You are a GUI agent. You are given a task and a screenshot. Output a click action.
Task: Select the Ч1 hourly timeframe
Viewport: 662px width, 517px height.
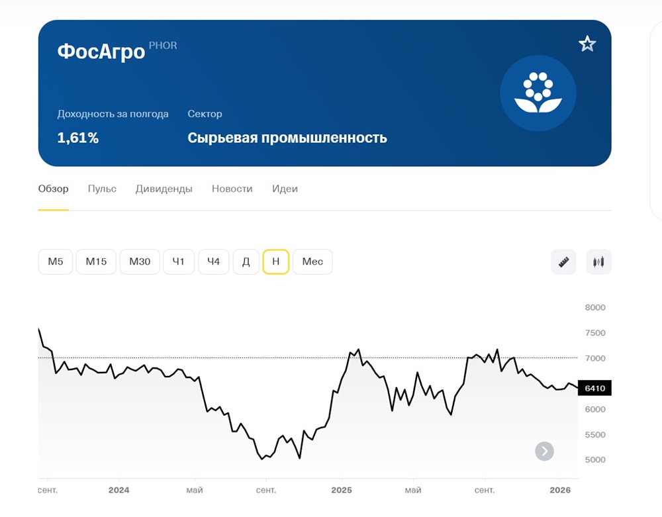pos(179,261)
